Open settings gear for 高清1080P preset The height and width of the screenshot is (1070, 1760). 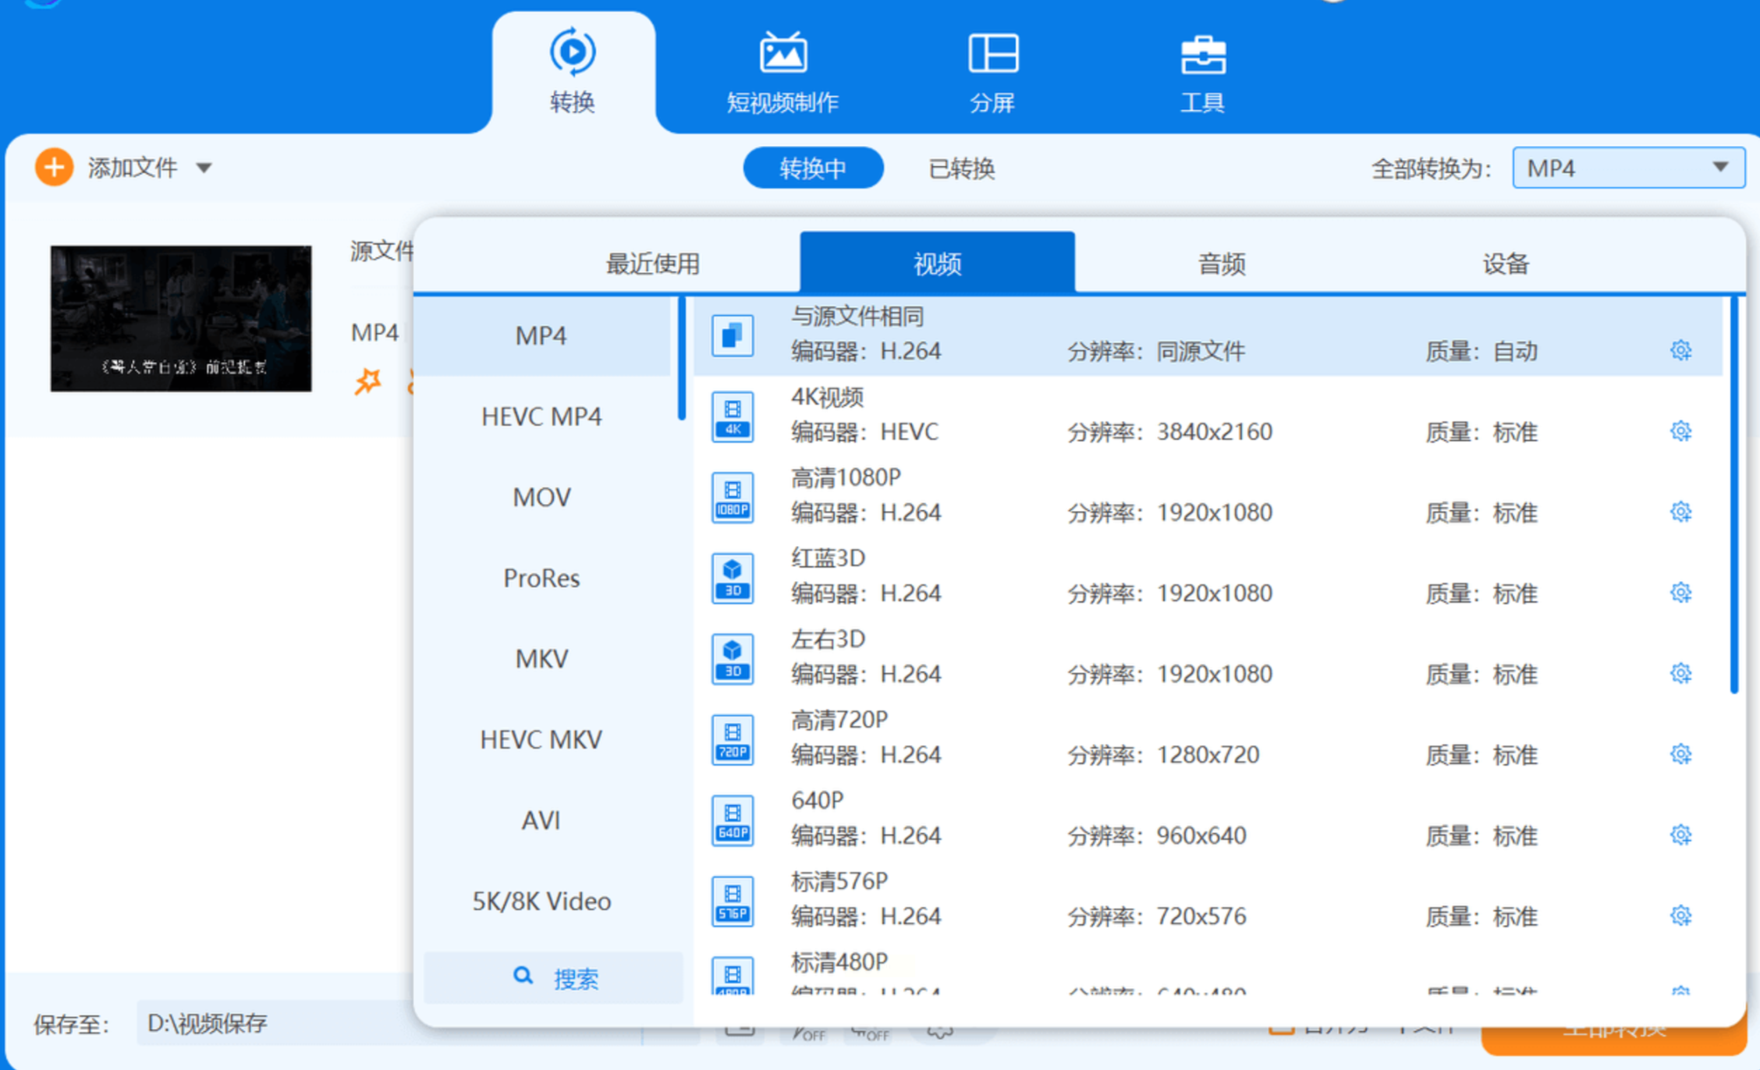click(1680, 512)
